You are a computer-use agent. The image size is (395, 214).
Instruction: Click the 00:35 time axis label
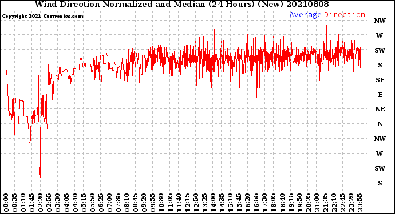(15, 203)
